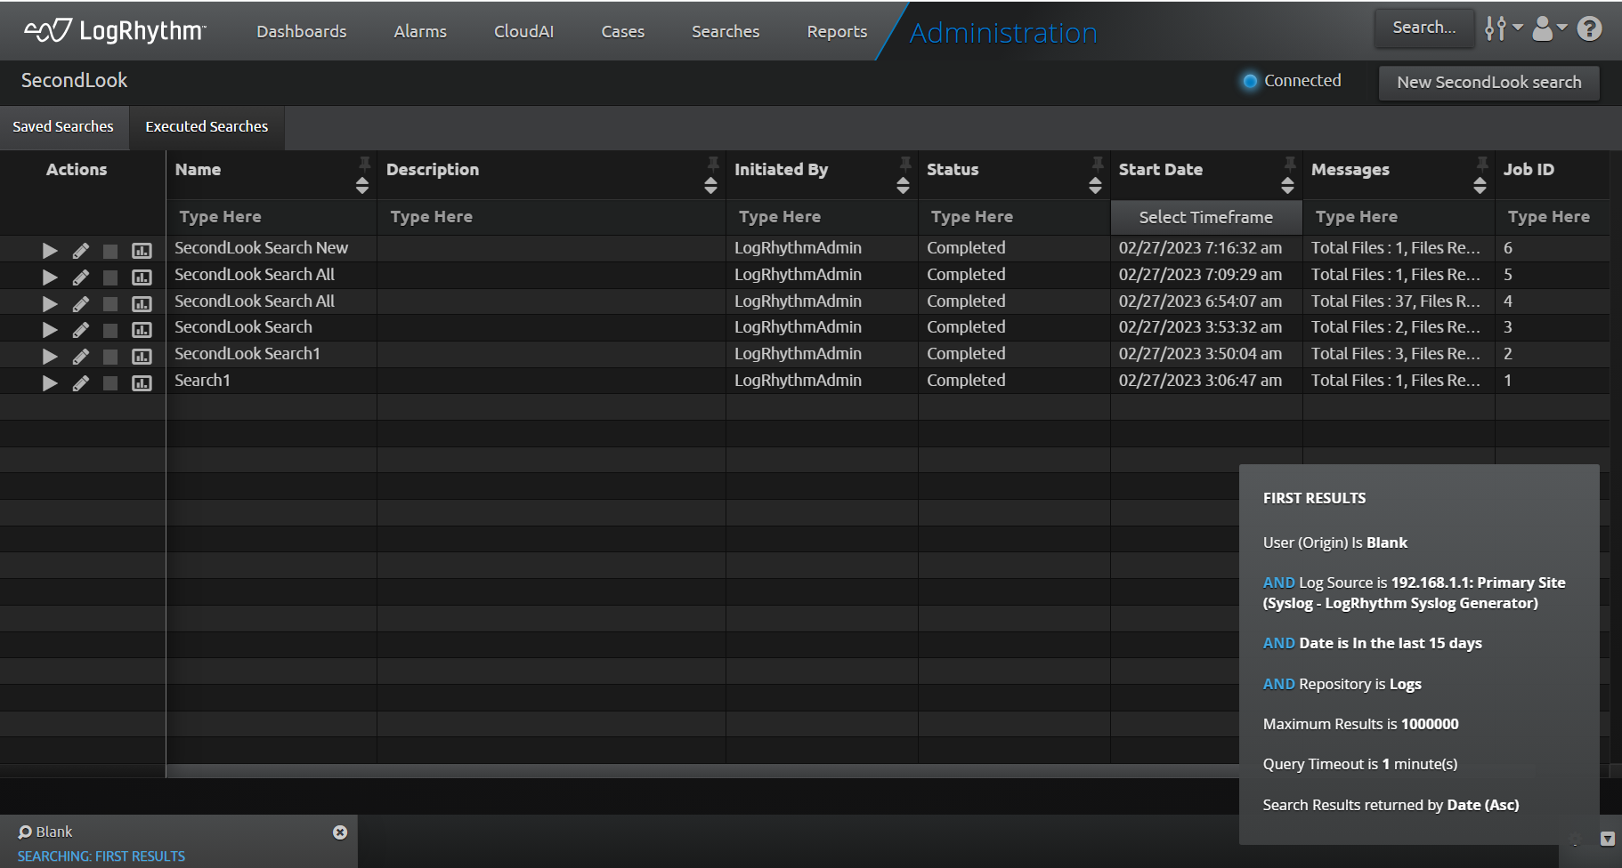The width and height of the screenshot is (1622, 868).
Task: Stop the SecondLook Search1 job
Action: (x=110, y=357)
